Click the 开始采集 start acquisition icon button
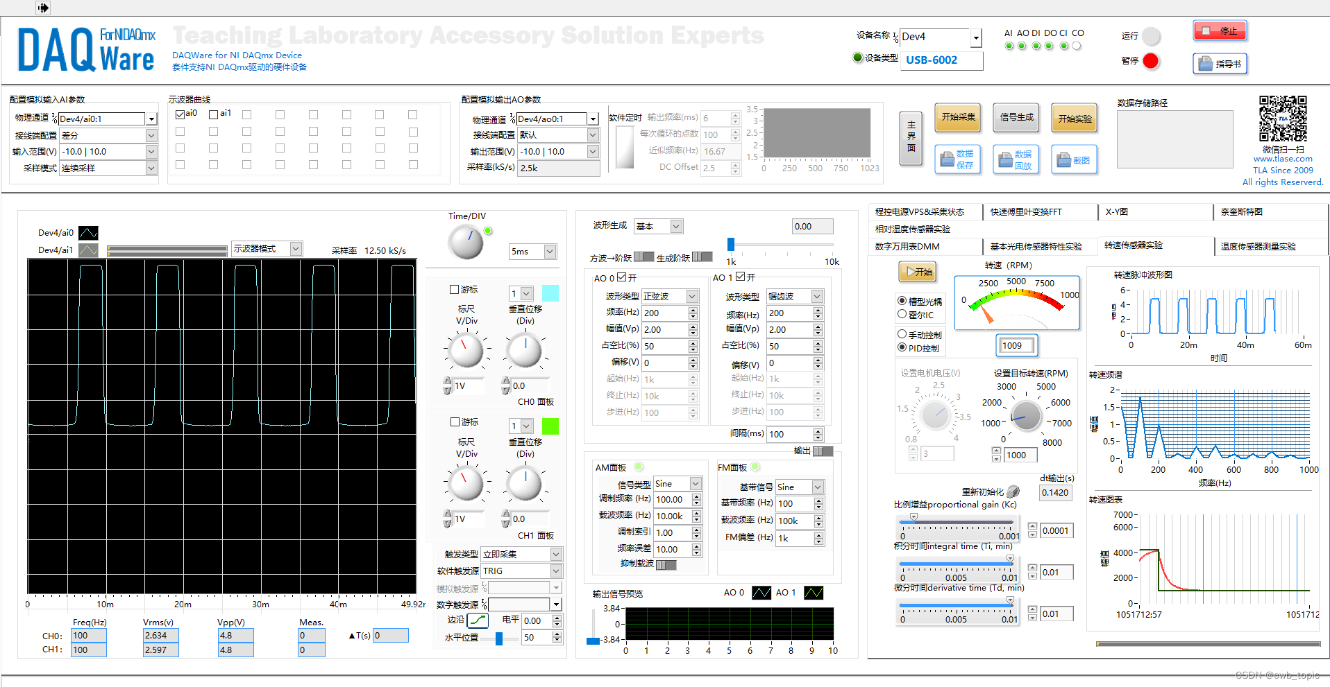 tap(957, 118)
